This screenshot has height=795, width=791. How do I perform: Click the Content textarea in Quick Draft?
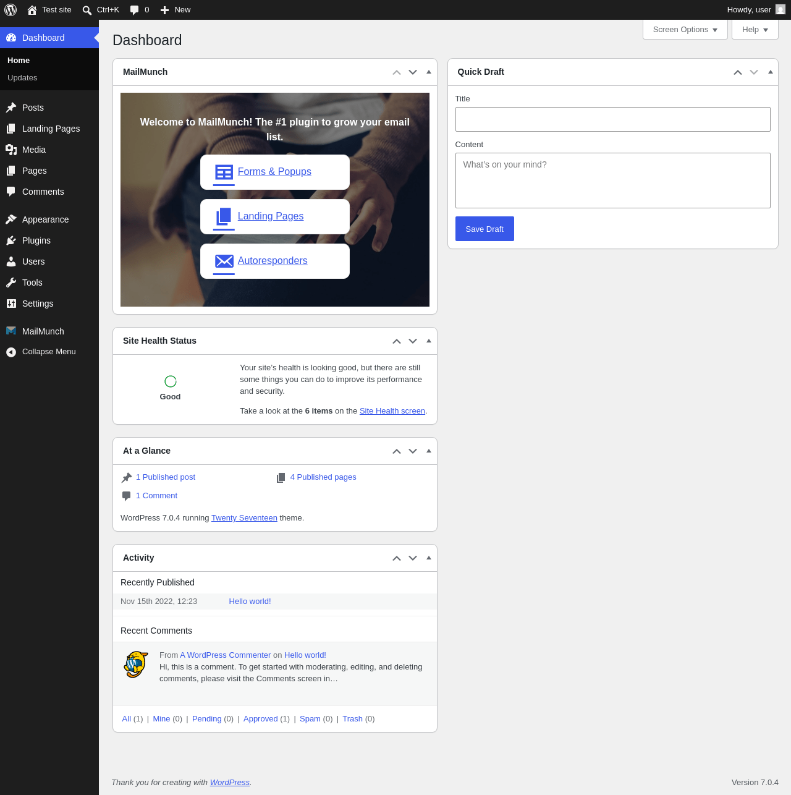pyautogui.click(x=613, y=181)
